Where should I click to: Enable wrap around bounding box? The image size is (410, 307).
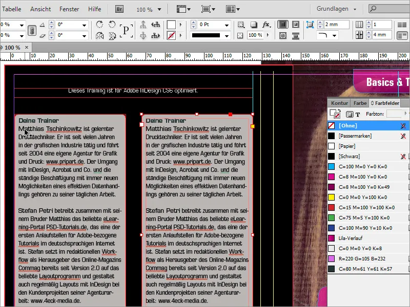click(x=296, y=25)
